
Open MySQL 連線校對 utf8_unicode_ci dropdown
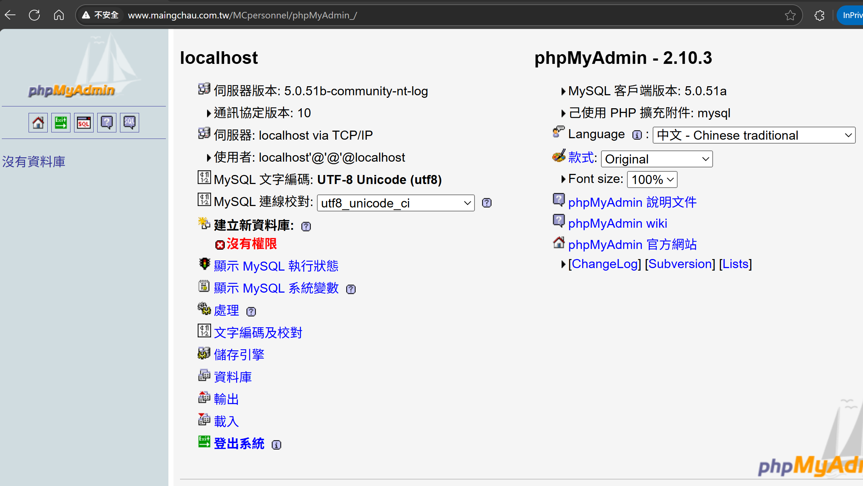tap(396, 203)
